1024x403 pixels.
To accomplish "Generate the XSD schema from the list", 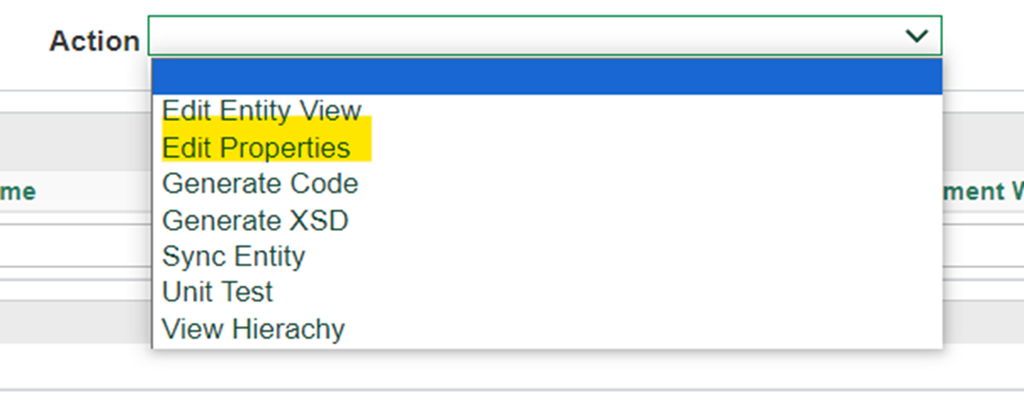I will coord(255,221).
